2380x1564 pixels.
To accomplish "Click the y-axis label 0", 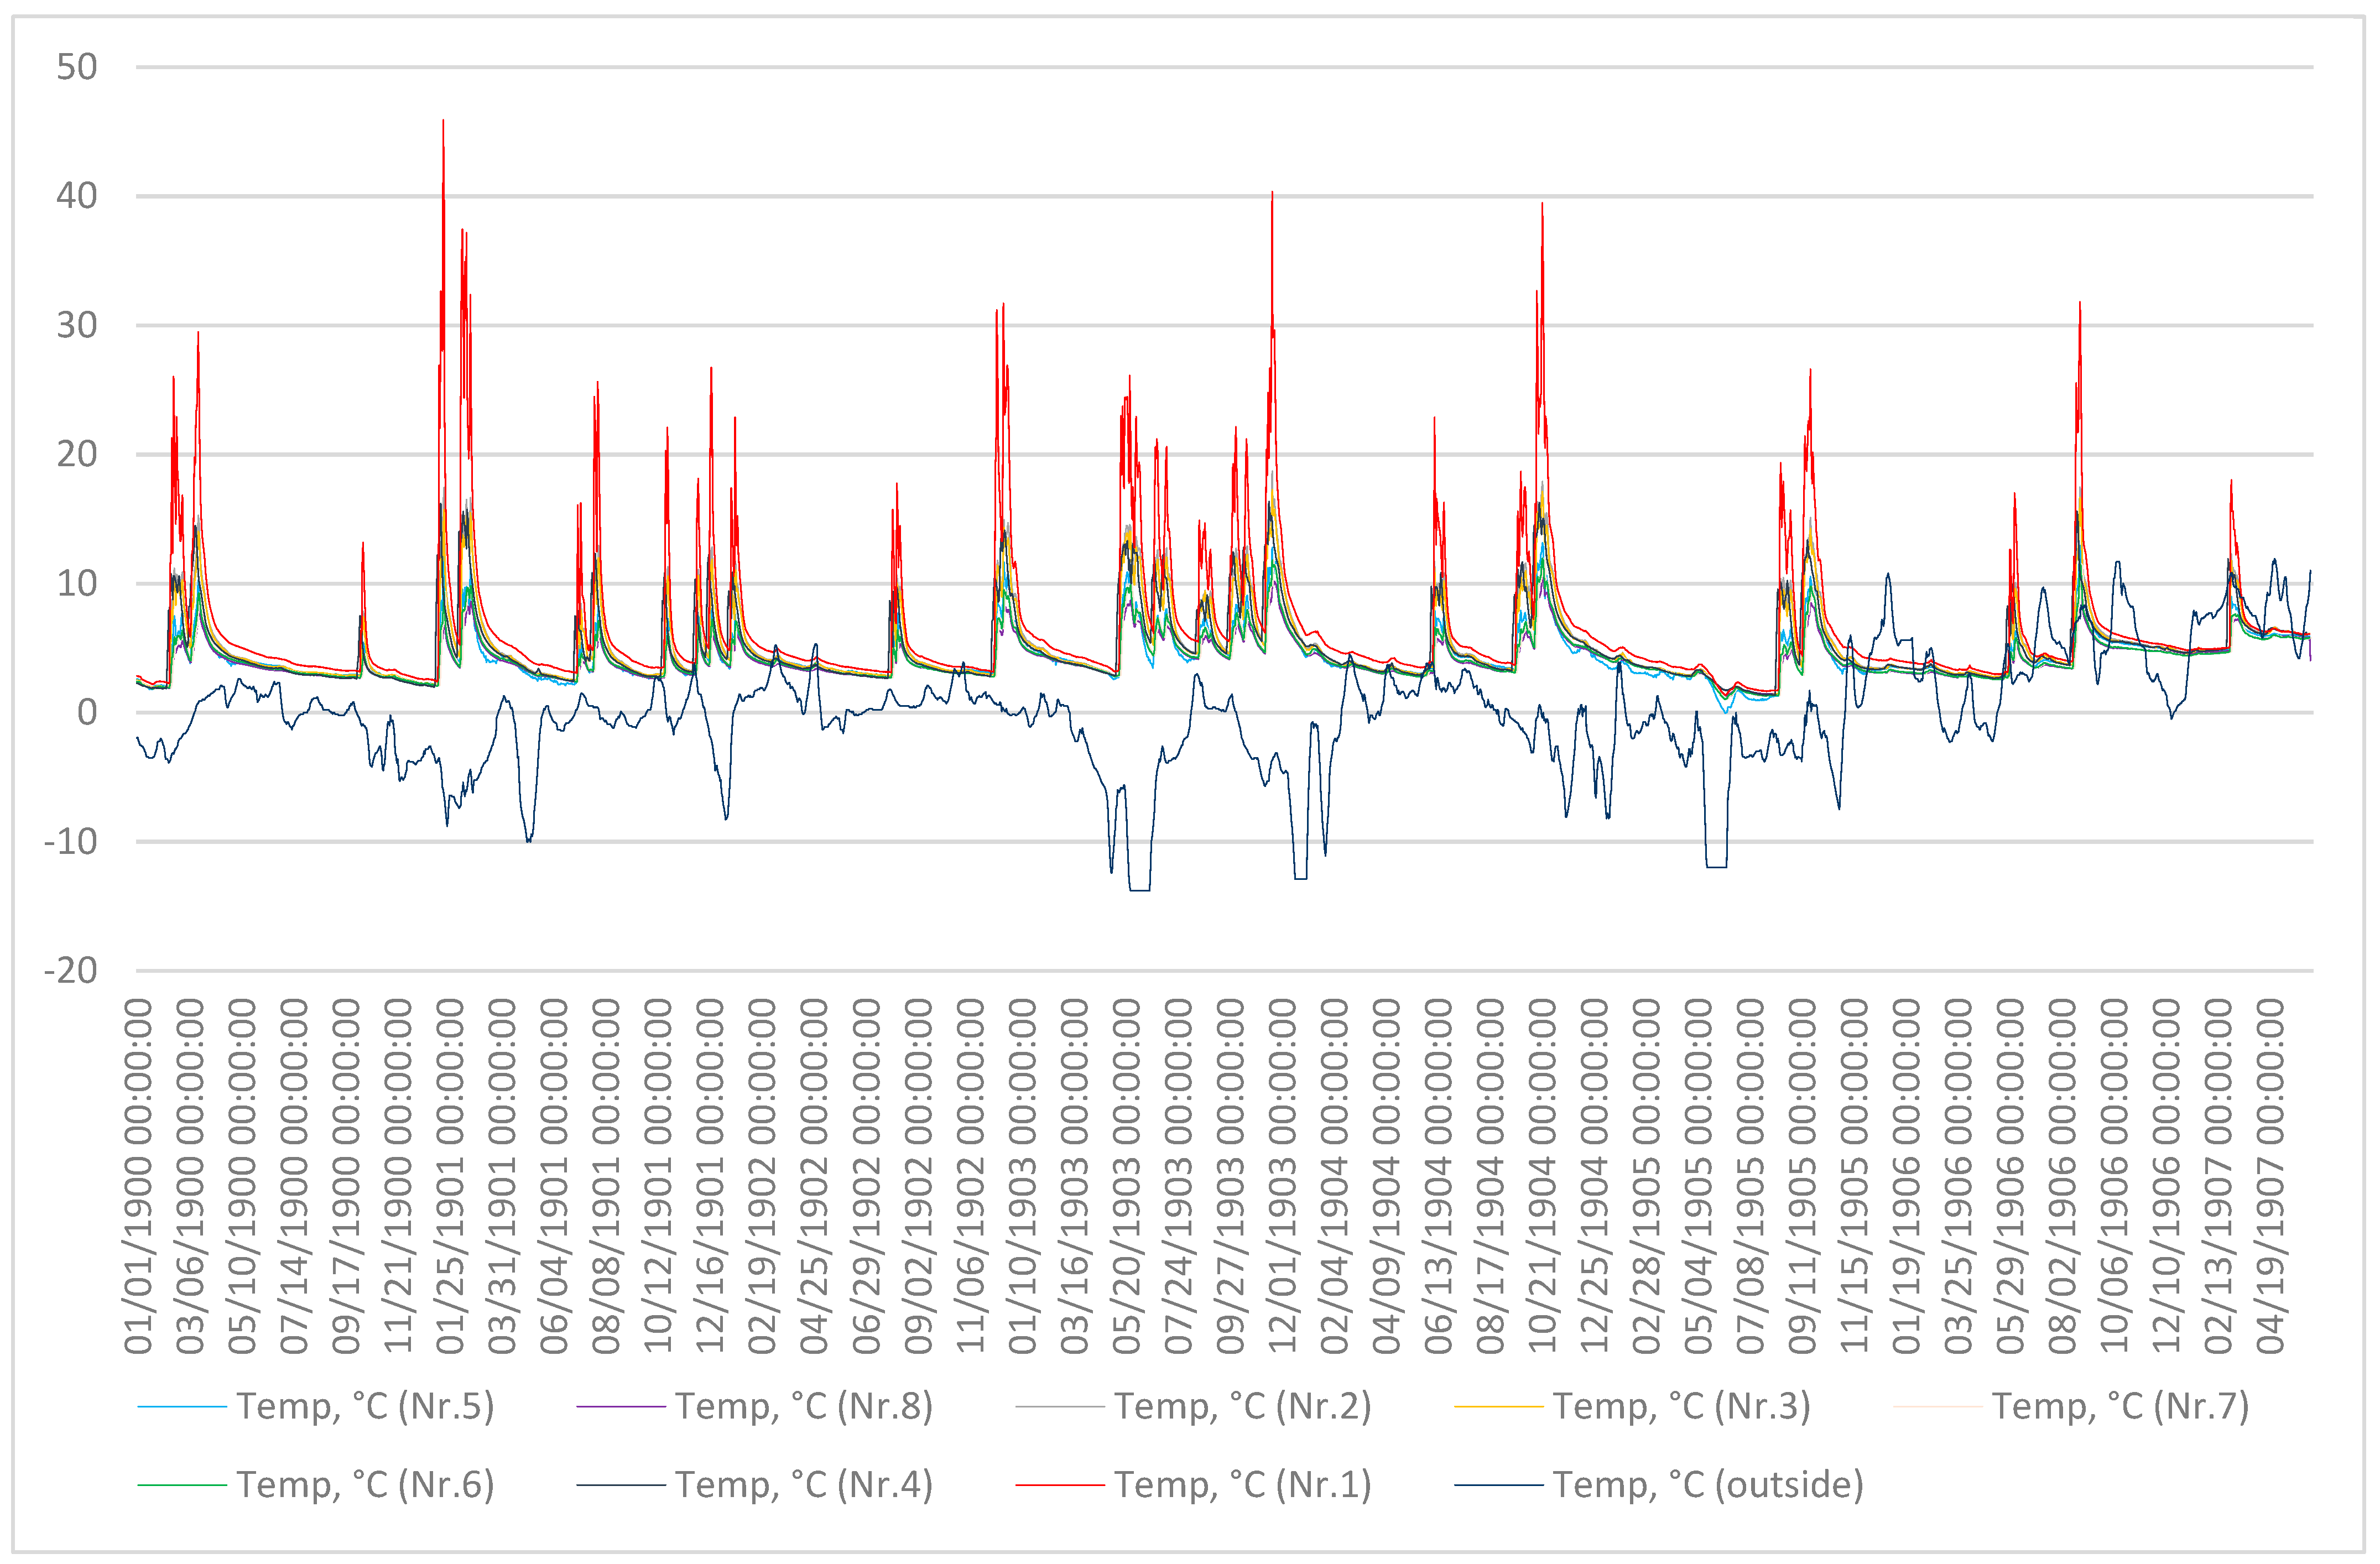I will 87,712.
